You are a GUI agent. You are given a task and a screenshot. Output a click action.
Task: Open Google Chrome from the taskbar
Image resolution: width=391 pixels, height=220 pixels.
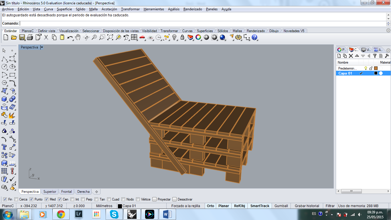[61, 214]
